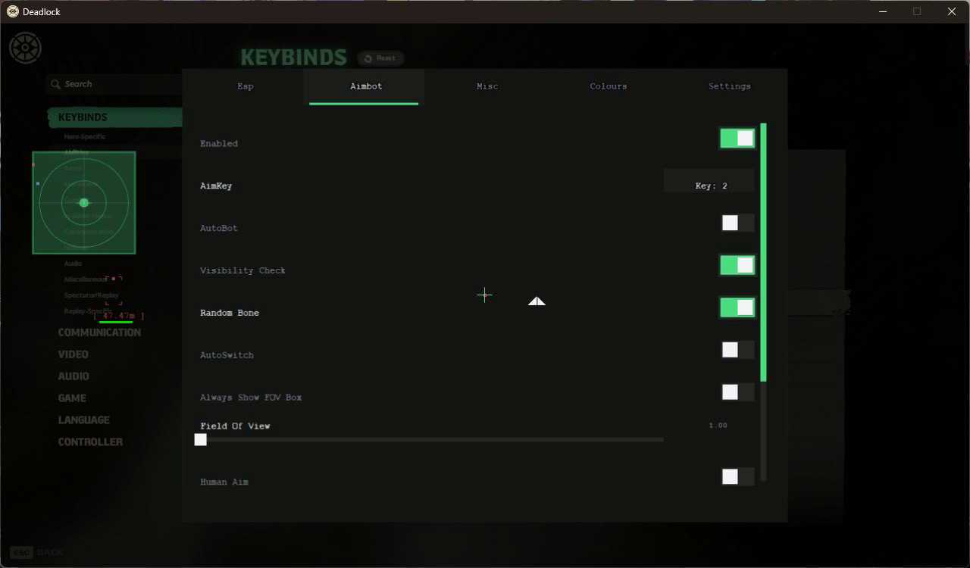Click the Field Of View slider handle

pos(201,439)
